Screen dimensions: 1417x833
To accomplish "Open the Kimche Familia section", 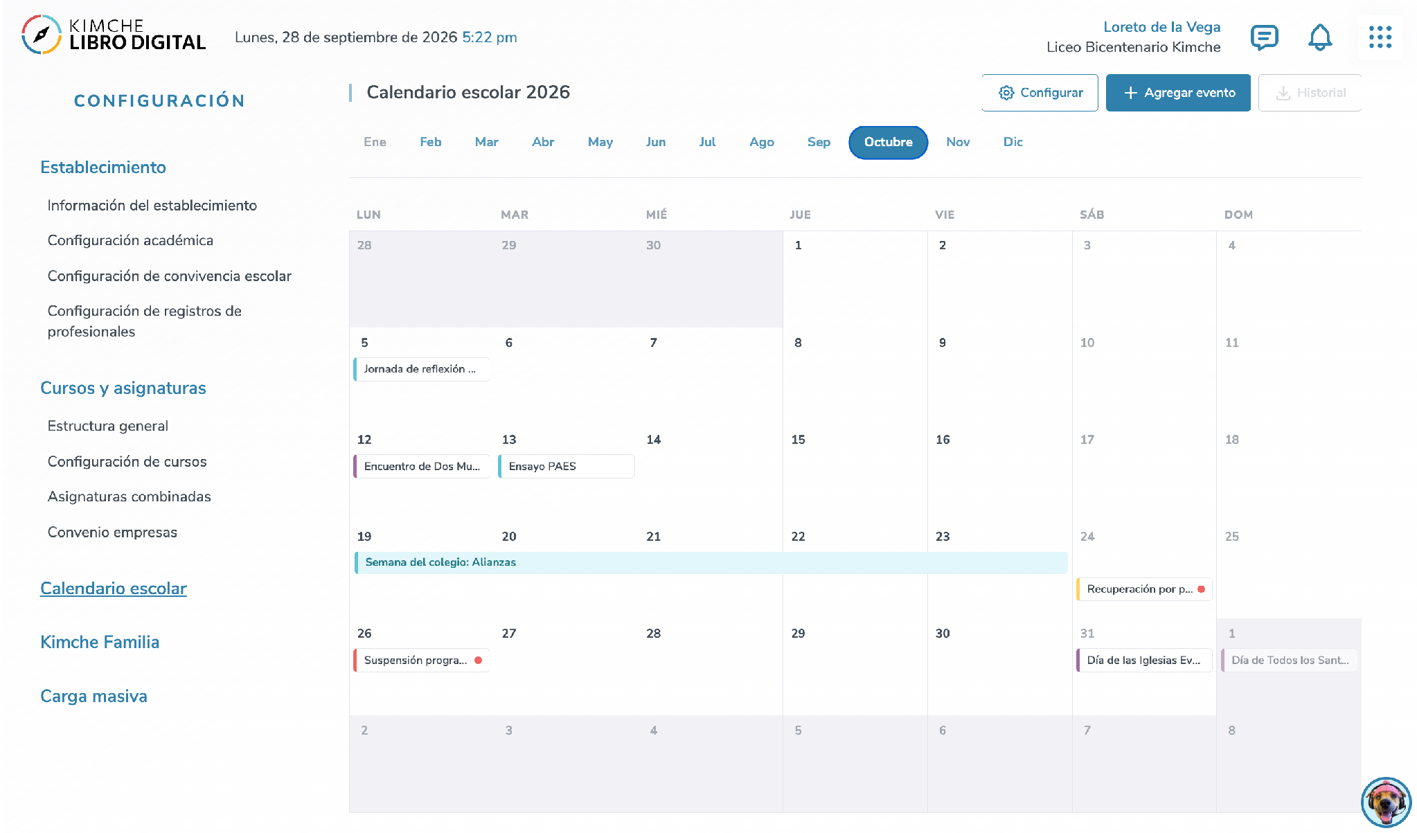I will [100, 643].
